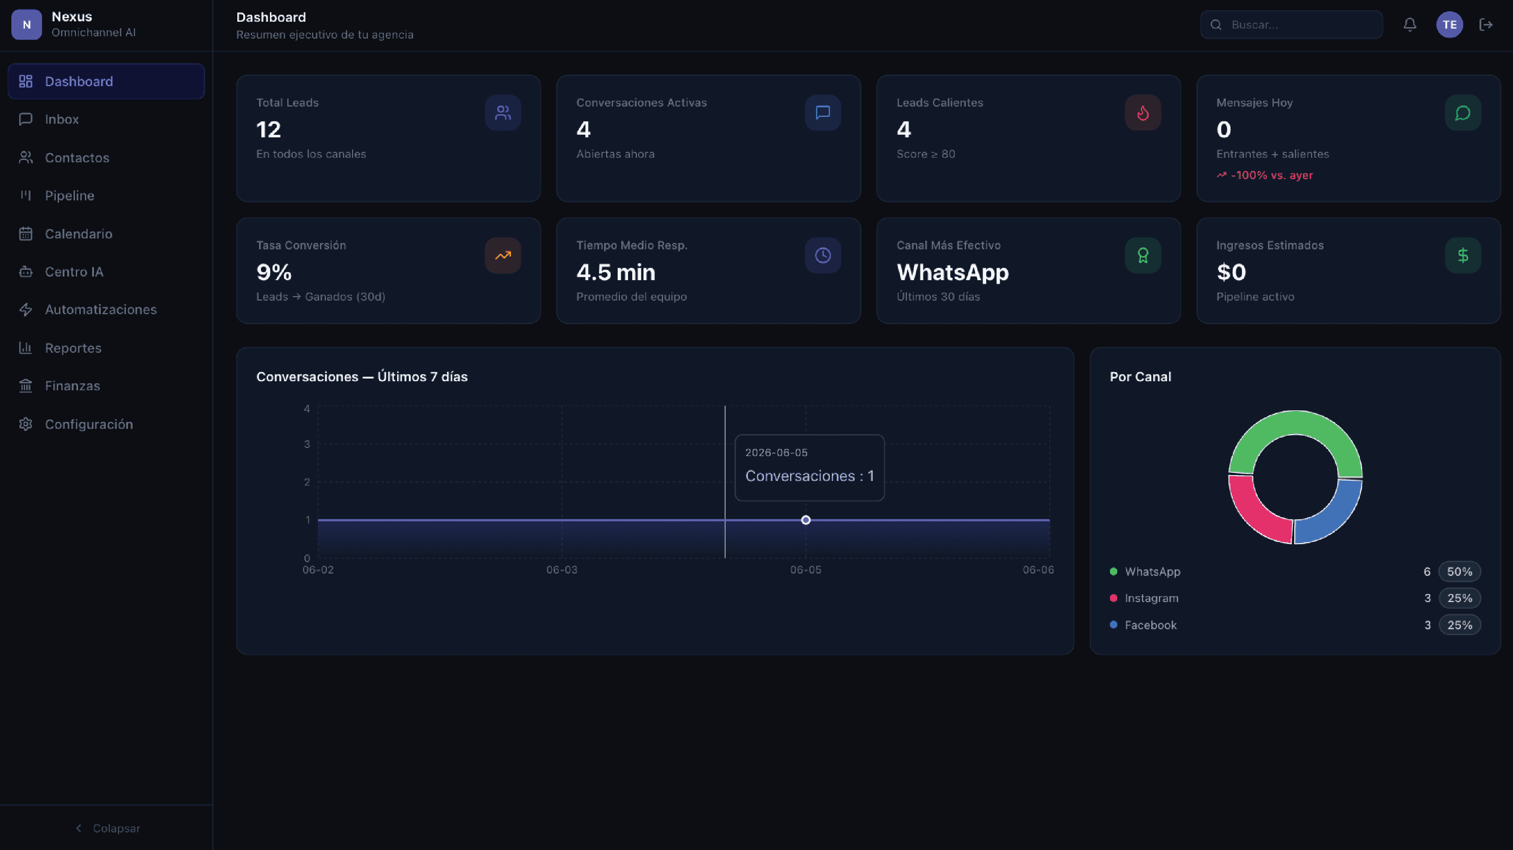Click the Total Leads people icon
The width and height of the screenshot is (1513, 850).
[503, 112]
